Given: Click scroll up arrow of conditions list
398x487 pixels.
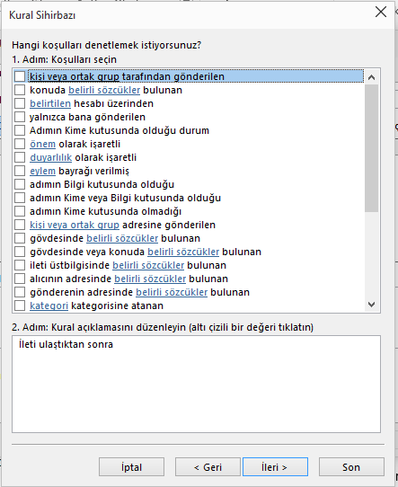Looking at the screenshot, I should [x=371, y=77].
